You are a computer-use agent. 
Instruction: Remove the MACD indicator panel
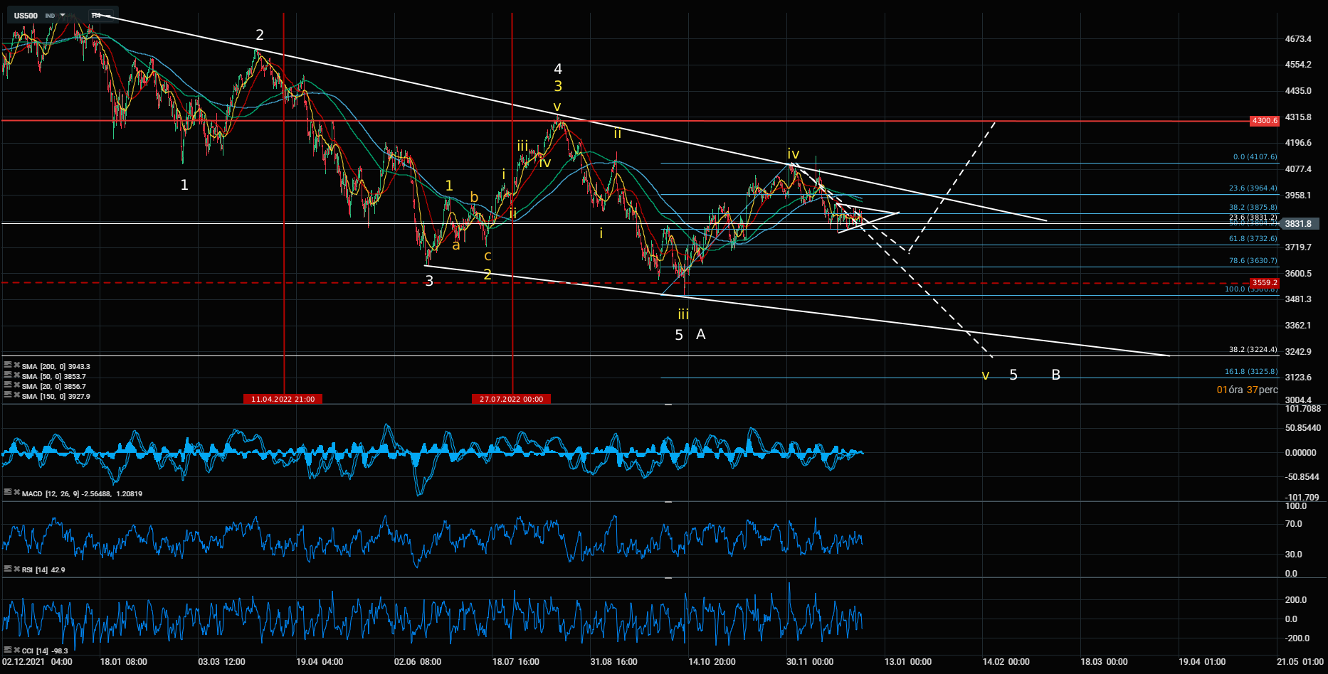pos(16,493)
